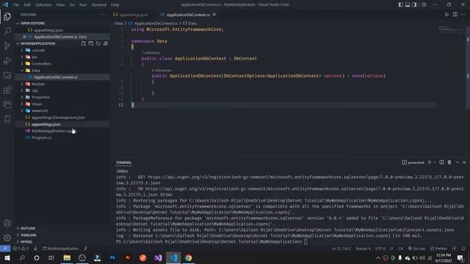Toggle primary side bar layout icon
This screenshot has height=264, width=470.
point(401,4)
